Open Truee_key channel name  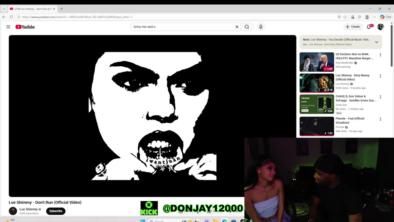[x=341, y=105]
